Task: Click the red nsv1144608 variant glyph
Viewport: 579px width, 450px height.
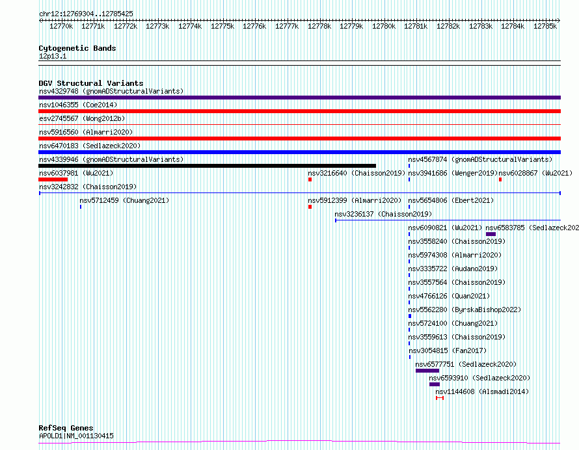Action: tap(439, 398)
